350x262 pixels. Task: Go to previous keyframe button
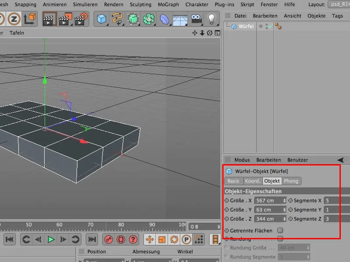click(26, 239)
